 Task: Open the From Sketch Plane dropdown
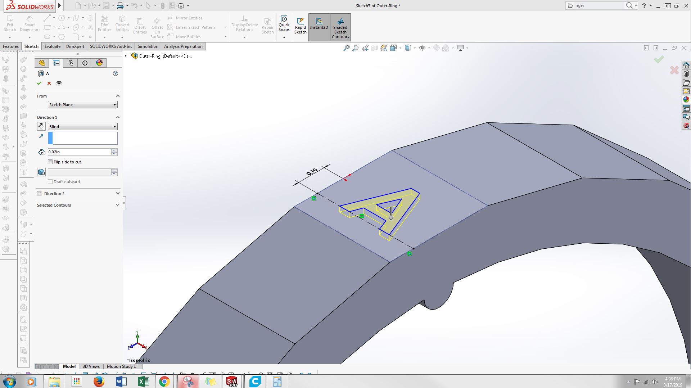[x=83, y=105]
